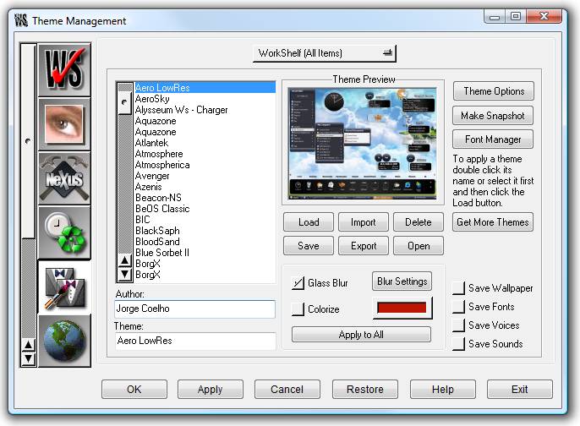Click the theme list scrollbar thumb

[124, 103]
